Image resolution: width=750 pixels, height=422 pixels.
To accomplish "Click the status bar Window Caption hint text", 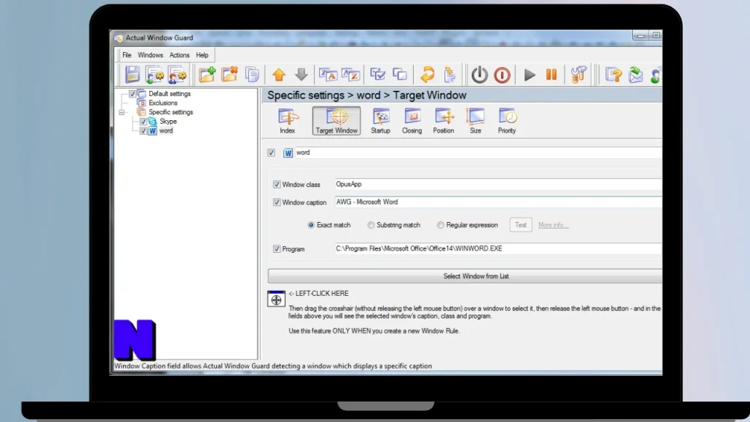I will (273, 366).
